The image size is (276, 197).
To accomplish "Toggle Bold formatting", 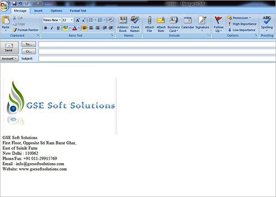I will click(x=46, y=28).
